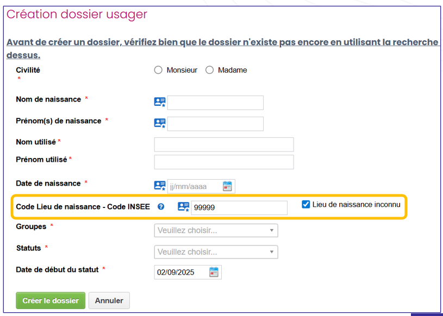Click the Code INSEE field containing 99999
The height and width of the screenshot is (316, 443).
pyautogui.click(x=239, y=207)
